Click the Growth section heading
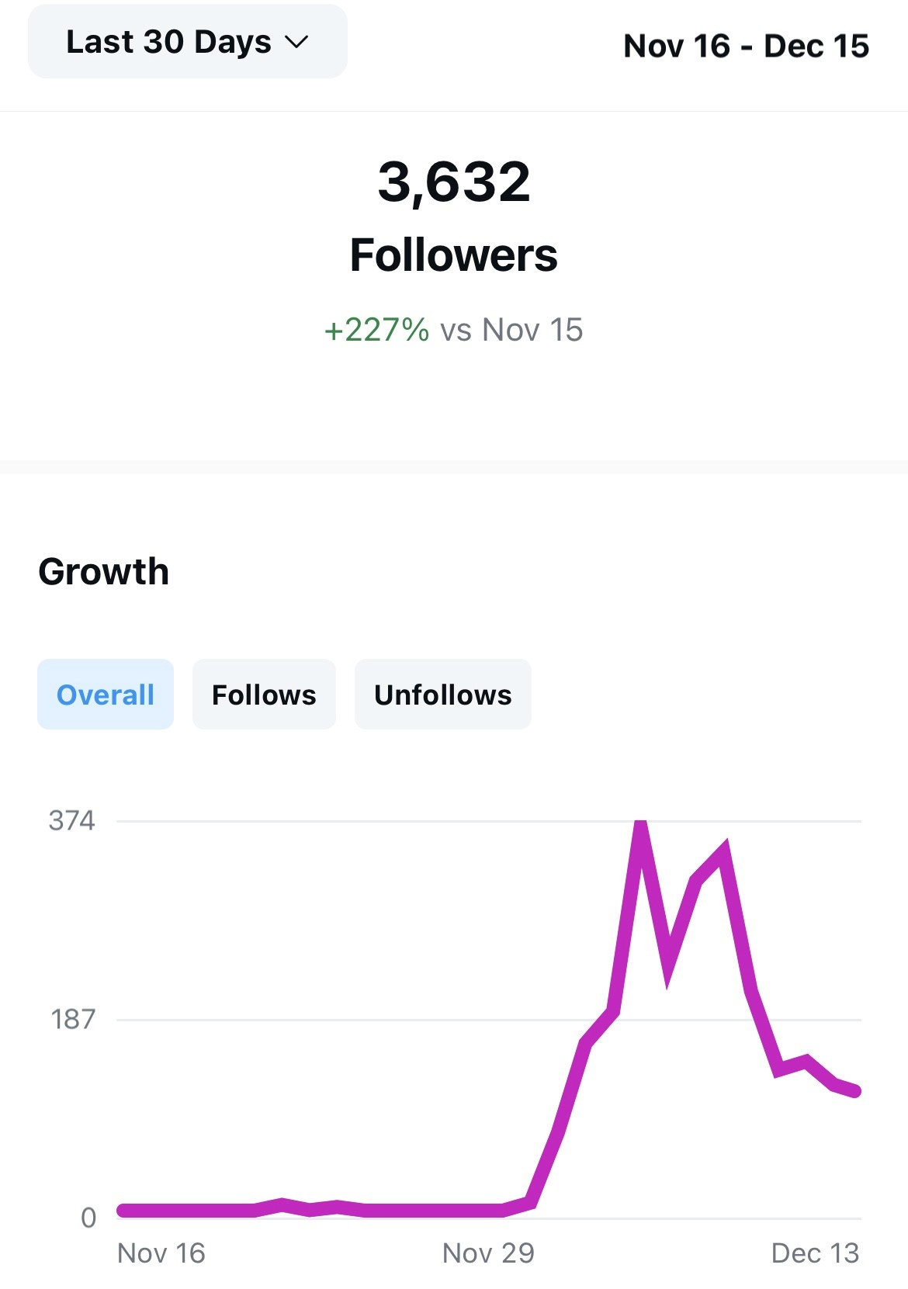Image resolution: width=908 pixels, height=1289 pixels. coord(104,572)
